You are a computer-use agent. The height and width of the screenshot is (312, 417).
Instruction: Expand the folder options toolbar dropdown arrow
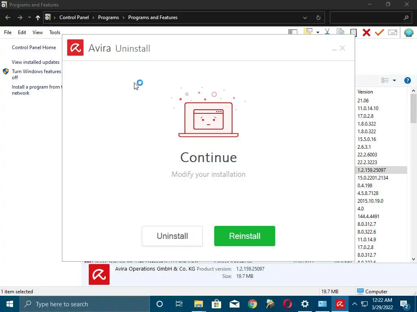click(x=318, y=32)
